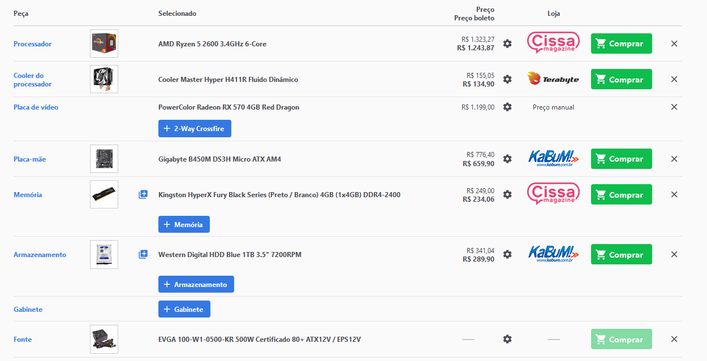This screenshot has height=361, width=707.
Task: Open the Fonte category link
Action: [x=23, y=339]
